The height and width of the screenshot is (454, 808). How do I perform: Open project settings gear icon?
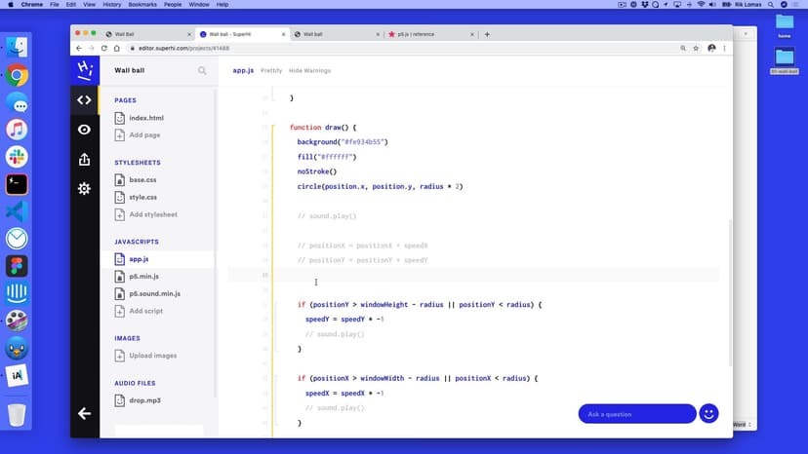click(84, 188)
